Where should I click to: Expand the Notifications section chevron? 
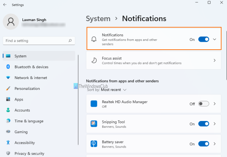(214, 39)
